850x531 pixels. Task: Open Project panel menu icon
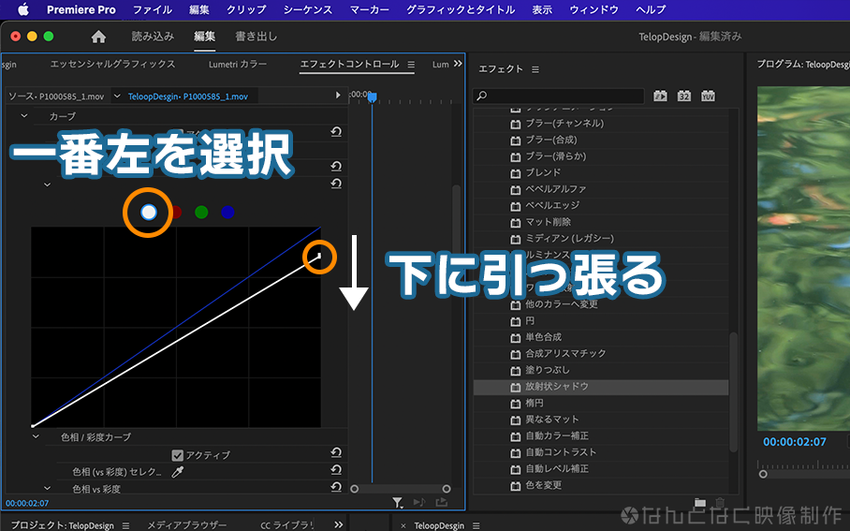click(125, 525)
